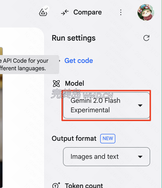Image resolution: width=162 pixels, height=188 pixels.
Task: Open the user profile avatar
Action: [x=146, y=12]
